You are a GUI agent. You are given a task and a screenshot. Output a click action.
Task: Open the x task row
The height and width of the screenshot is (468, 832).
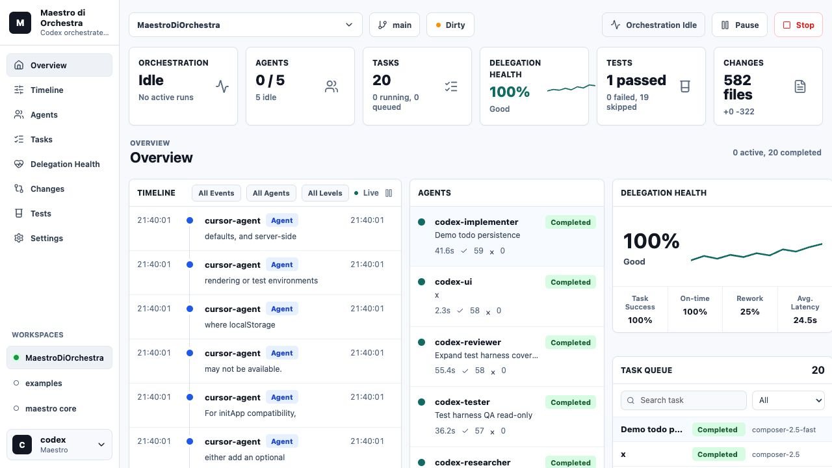[x=722, y=454]
